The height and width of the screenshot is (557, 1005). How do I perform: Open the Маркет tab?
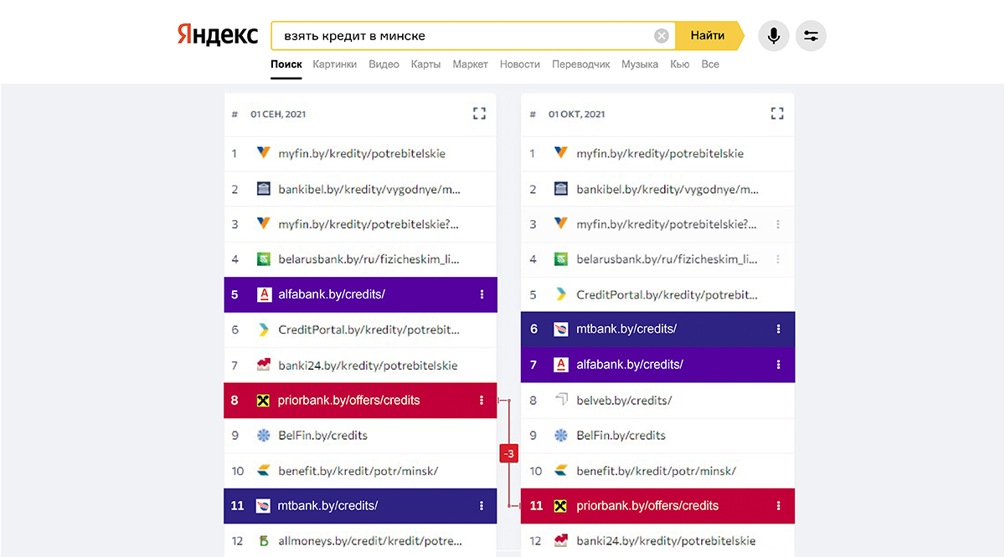[x=471, y=64]
